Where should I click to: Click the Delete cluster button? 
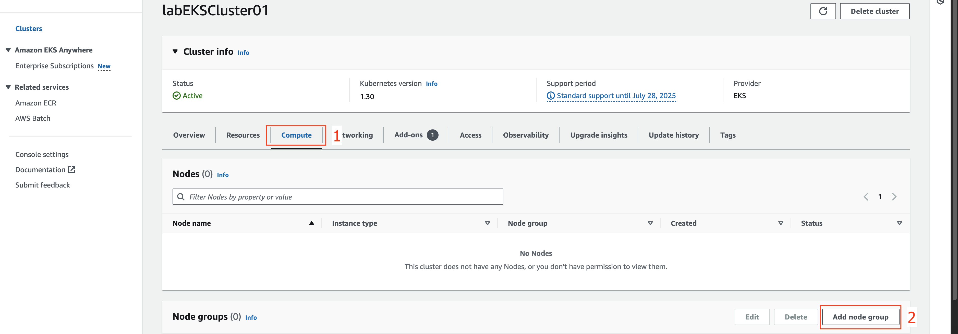(874, 11)
